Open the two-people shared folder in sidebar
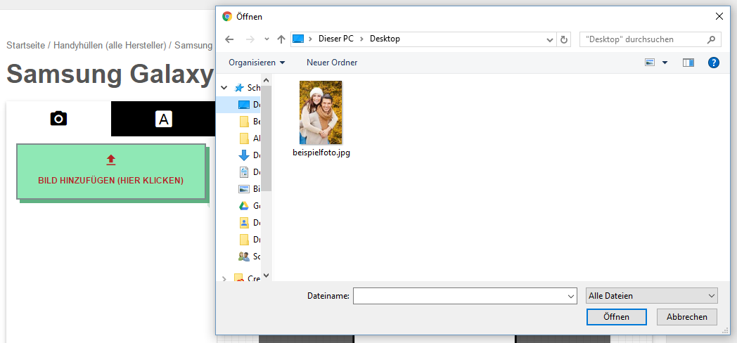The image size is (737, 343). click(x=249, y=257)
